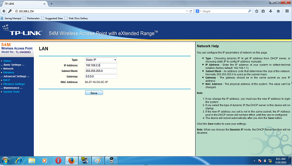Open the taskbar app right of Paint
The height and width of the screenshot is (166, 292).
[x=111, y=160]
